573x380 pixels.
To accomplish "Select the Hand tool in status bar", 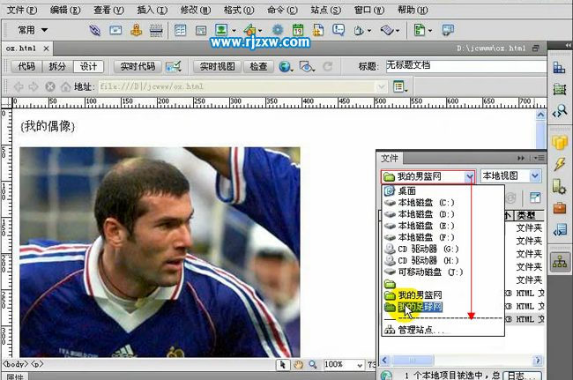I will click(299, 364).
